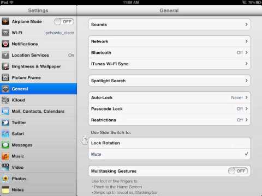Tap the Brightness & Wallpaper icon
The width and height of the screenshot is (262, 196).
coord(5,66)
